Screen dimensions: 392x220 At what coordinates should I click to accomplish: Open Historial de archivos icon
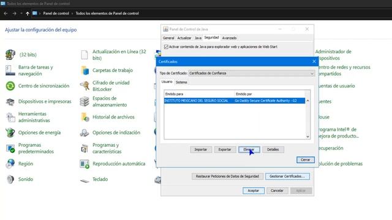click(85, 117)
